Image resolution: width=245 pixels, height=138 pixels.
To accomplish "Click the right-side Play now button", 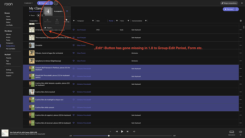I will coord(229,9).
